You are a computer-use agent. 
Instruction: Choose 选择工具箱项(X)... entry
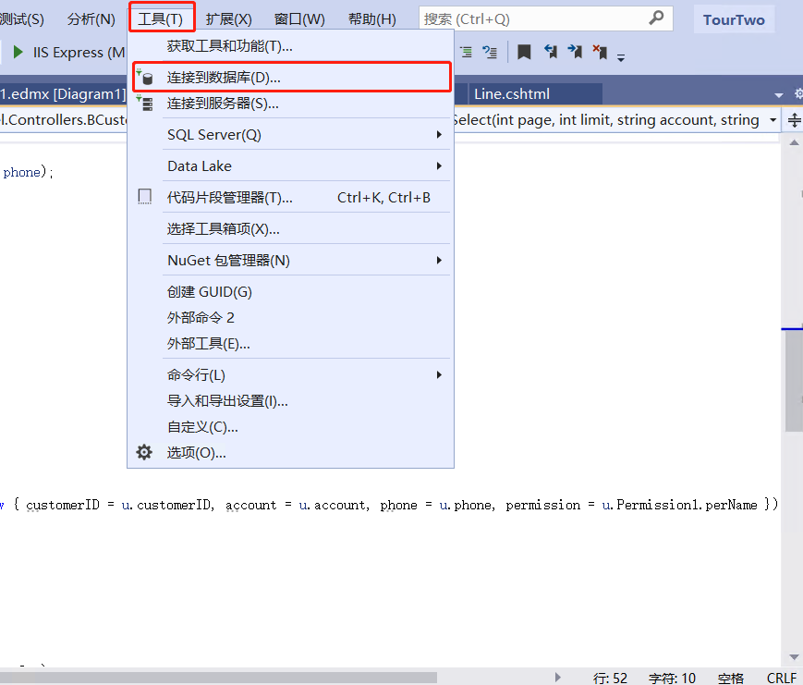point(290,228)
